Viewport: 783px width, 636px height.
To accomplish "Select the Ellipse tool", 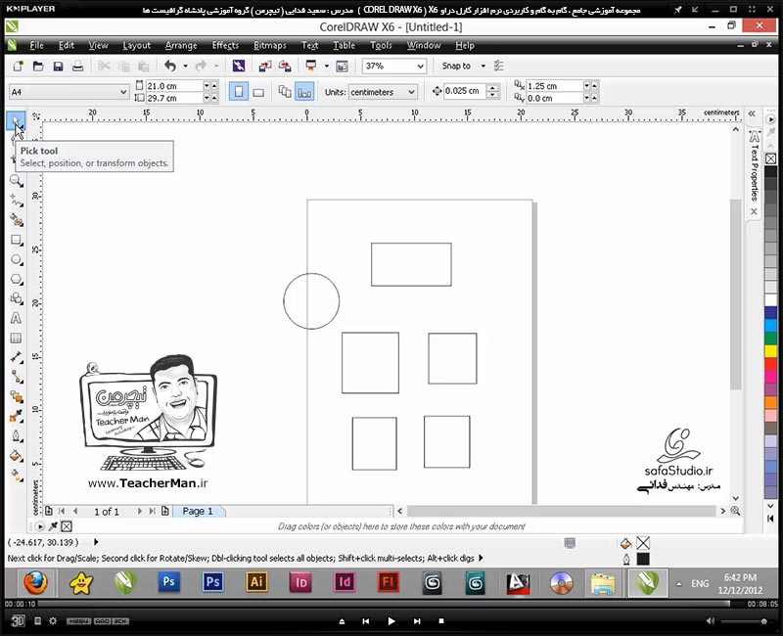I will [16, 259].
